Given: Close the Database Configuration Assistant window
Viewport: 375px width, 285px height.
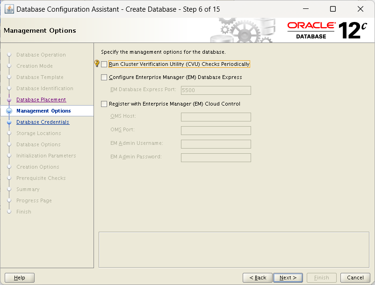Looking at the screenshot, I should coord(360,9).
